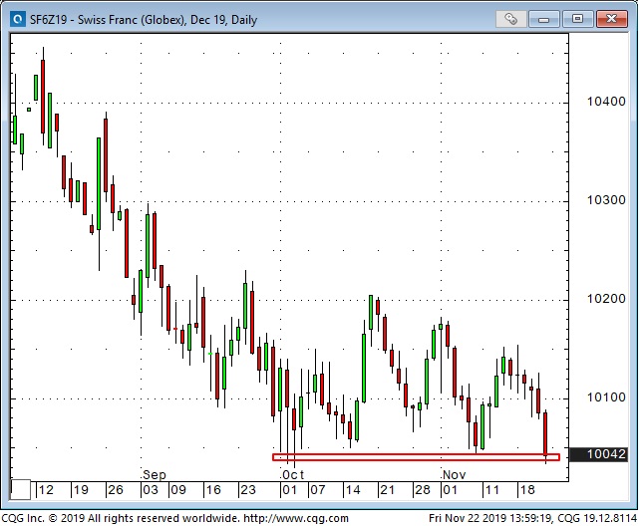Click date label 14 on time axis
Screen dimensions: 640x526
pos(353,490)
